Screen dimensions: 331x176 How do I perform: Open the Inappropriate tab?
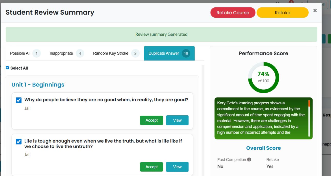pos(61,53)
